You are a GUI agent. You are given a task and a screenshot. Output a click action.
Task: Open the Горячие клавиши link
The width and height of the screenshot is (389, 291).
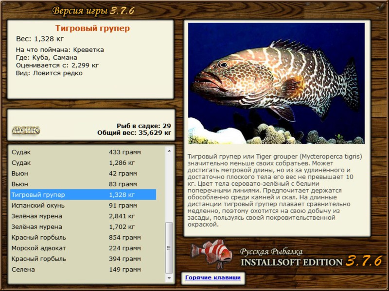click(213, 277)
